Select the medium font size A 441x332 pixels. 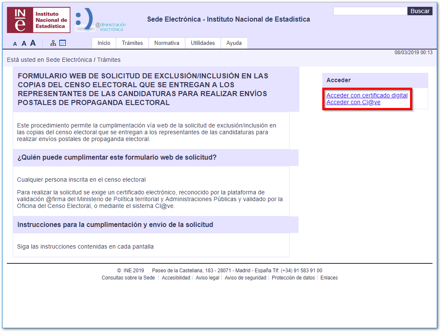(x=24, y=43)
